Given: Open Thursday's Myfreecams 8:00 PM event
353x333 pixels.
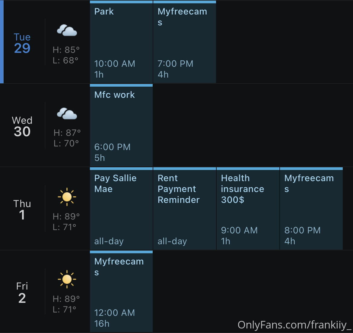Looking at the screenshot, I should (311, 208).
